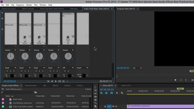The height and width of the screenshot is (109, 194).
Task: Select the Track Select tool
Action: click(x=95, y=90)
